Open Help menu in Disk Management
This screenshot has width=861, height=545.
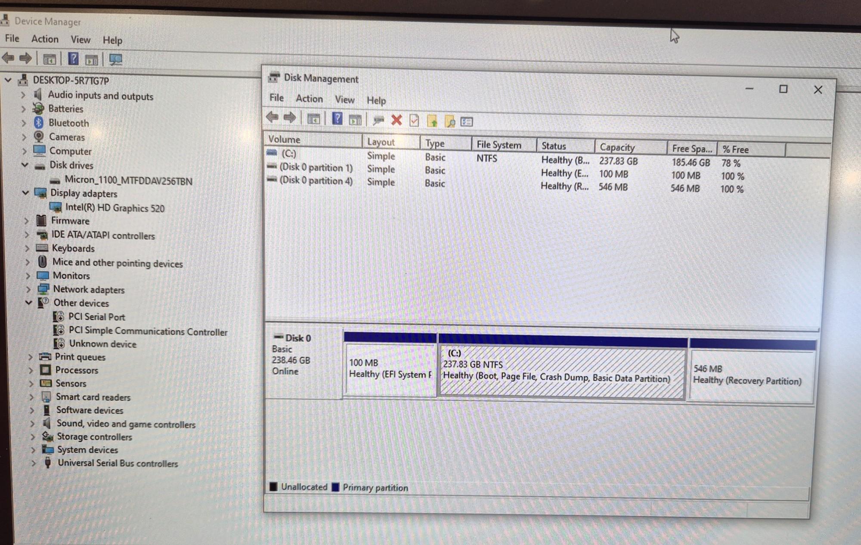point(376,100)
